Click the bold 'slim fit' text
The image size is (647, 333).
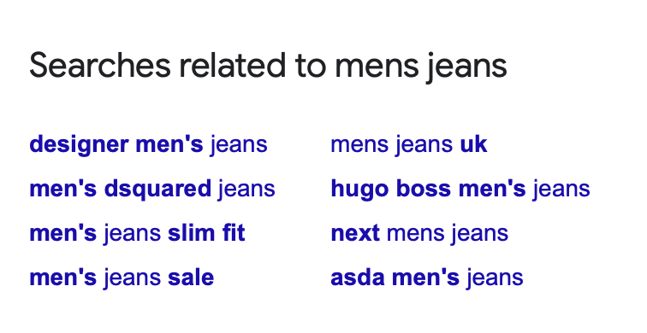point(206,233)
